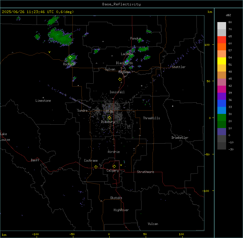
Task: Click the Ponoka city label
Action: click(135, 38)
